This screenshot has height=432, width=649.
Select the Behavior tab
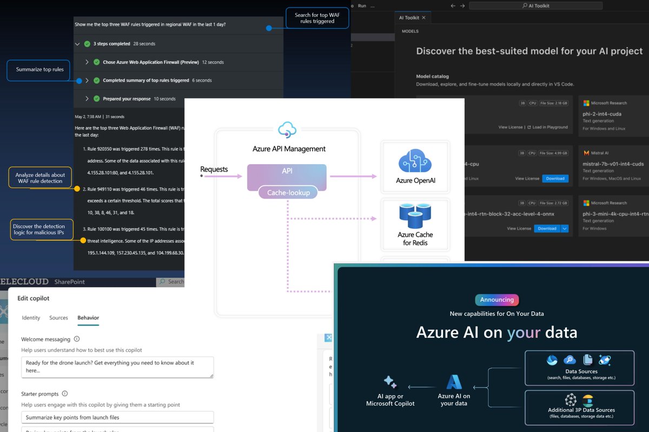88,318
